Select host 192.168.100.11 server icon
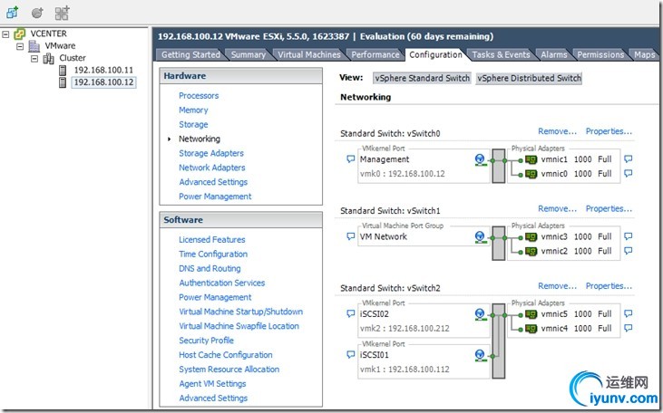The image size is (663, 413). click(63, 70)
